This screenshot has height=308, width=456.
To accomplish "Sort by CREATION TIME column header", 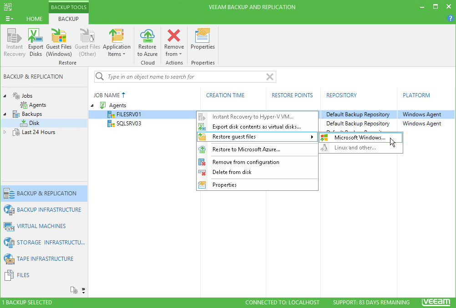I will tap(225, 95).
